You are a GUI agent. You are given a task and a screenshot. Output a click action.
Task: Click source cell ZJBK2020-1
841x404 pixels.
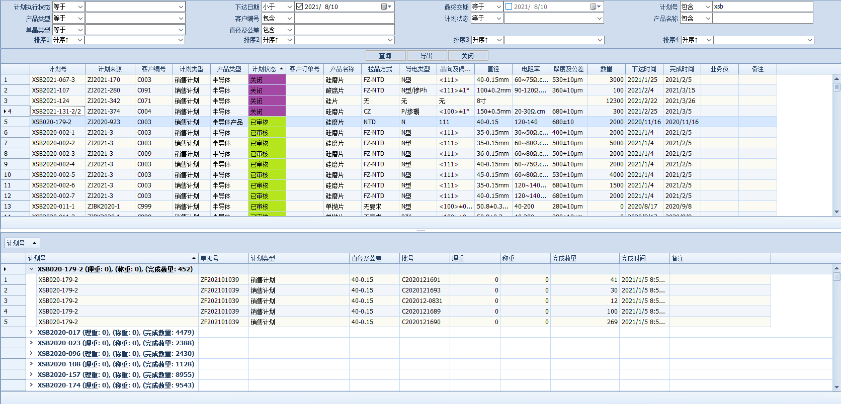pyautogui.click(x=110, y=206)
